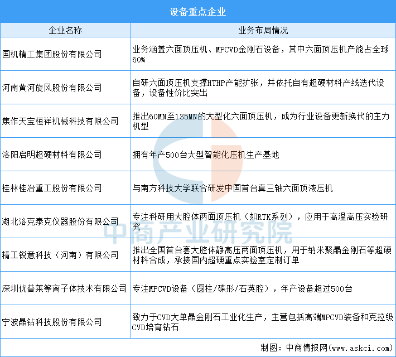Click company name 国机精工集团股份有限公司

52,54
